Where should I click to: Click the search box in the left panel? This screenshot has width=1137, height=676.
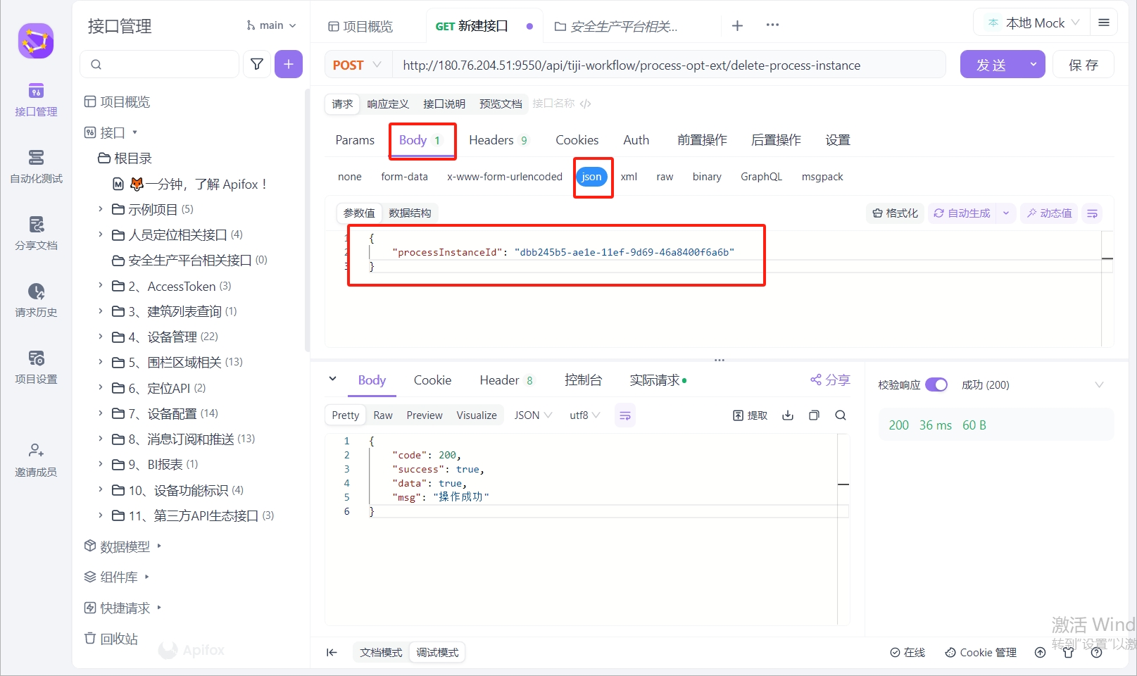pyautogui.click(x=160, y=64)
